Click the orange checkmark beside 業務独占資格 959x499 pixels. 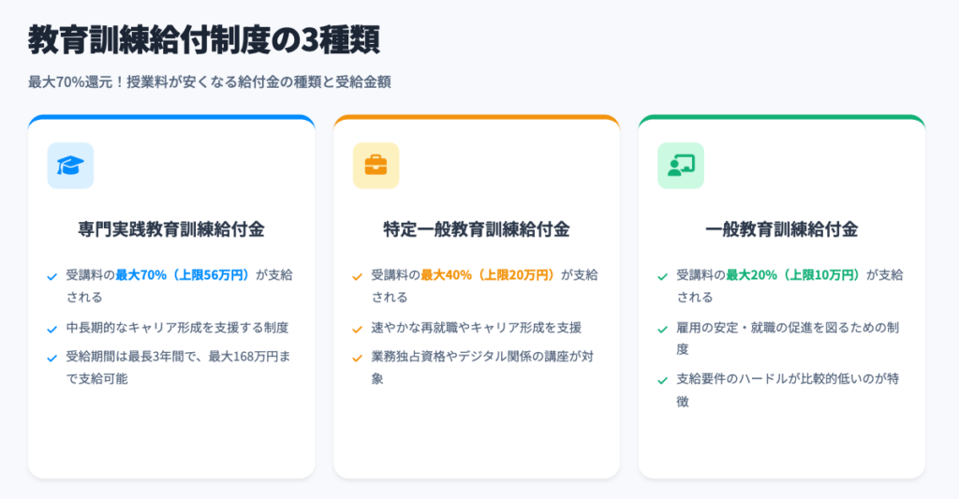pyautogui.click(x=358, y=358)
